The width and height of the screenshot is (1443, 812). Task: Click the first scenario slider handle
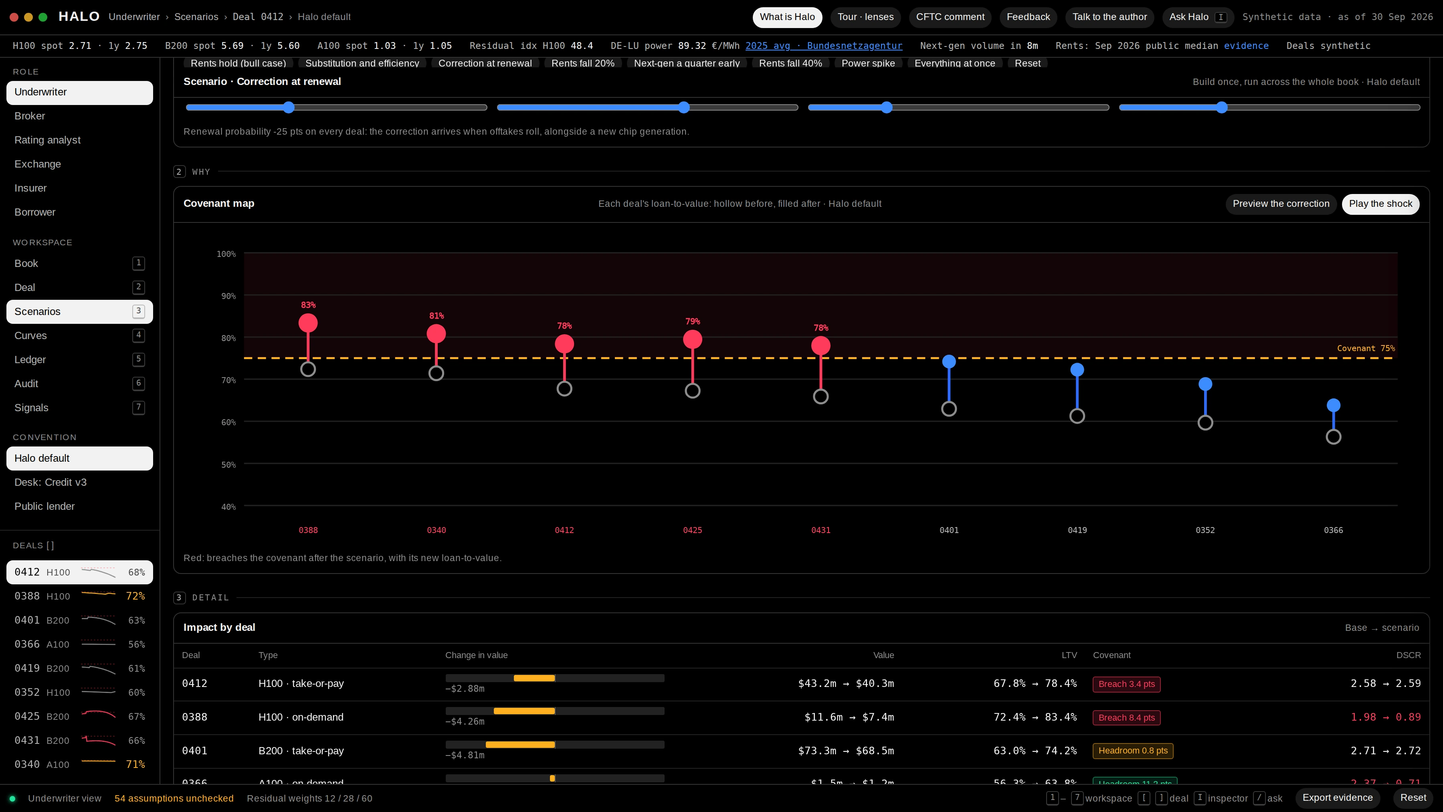point(289,107)
